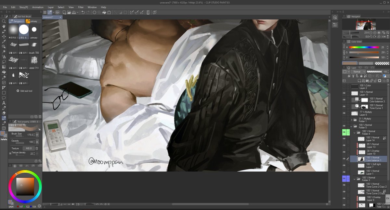This screenshot has height=210, width=390.
Task: Click the Navigator thumbnail preview
Action: tap(366, 24)
